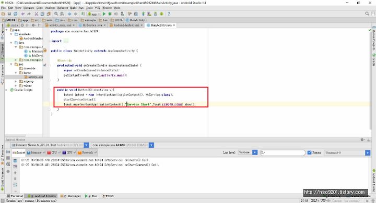Click the MainActivity breadcrumb item
Screen dimensions: 376x203
coord(135,20)
